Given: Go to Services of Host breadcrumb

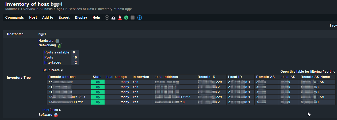Looking at the screenshot, I should pos(81,9).
